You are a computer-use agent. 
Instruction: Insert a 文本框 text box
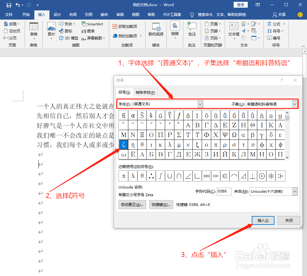pos(234,31)
